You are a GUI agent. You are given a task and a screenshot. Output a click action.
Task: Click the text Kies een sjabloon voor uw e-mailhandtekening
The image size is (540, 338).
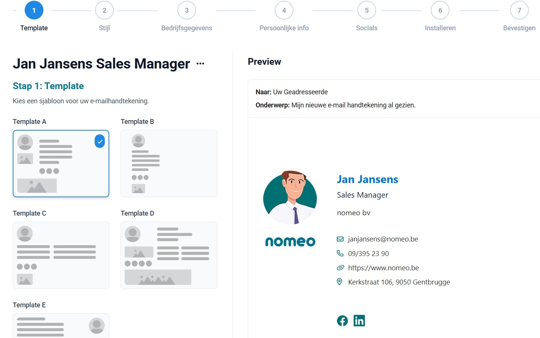click(81, 101)
